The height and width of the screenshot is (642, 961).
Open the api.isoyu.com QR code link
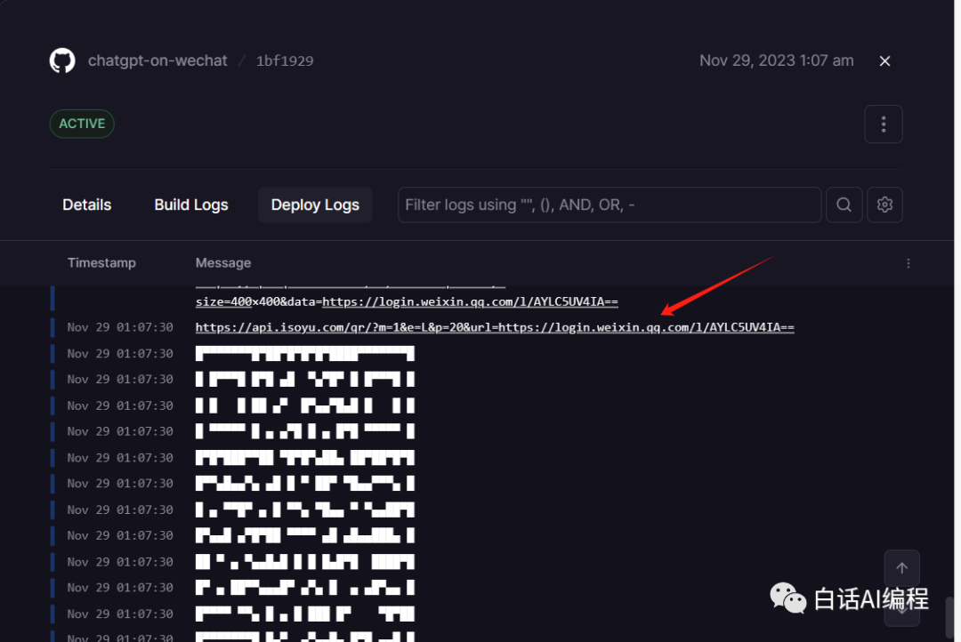(x=495, y=327)
